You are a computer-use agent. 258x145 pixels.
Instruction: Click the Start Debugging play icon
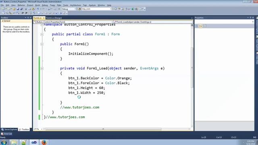click(59, 9)
